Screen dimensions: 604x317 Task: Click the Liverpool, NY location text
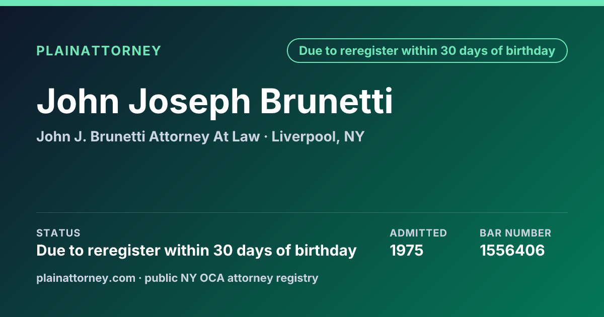click(318, 137)
